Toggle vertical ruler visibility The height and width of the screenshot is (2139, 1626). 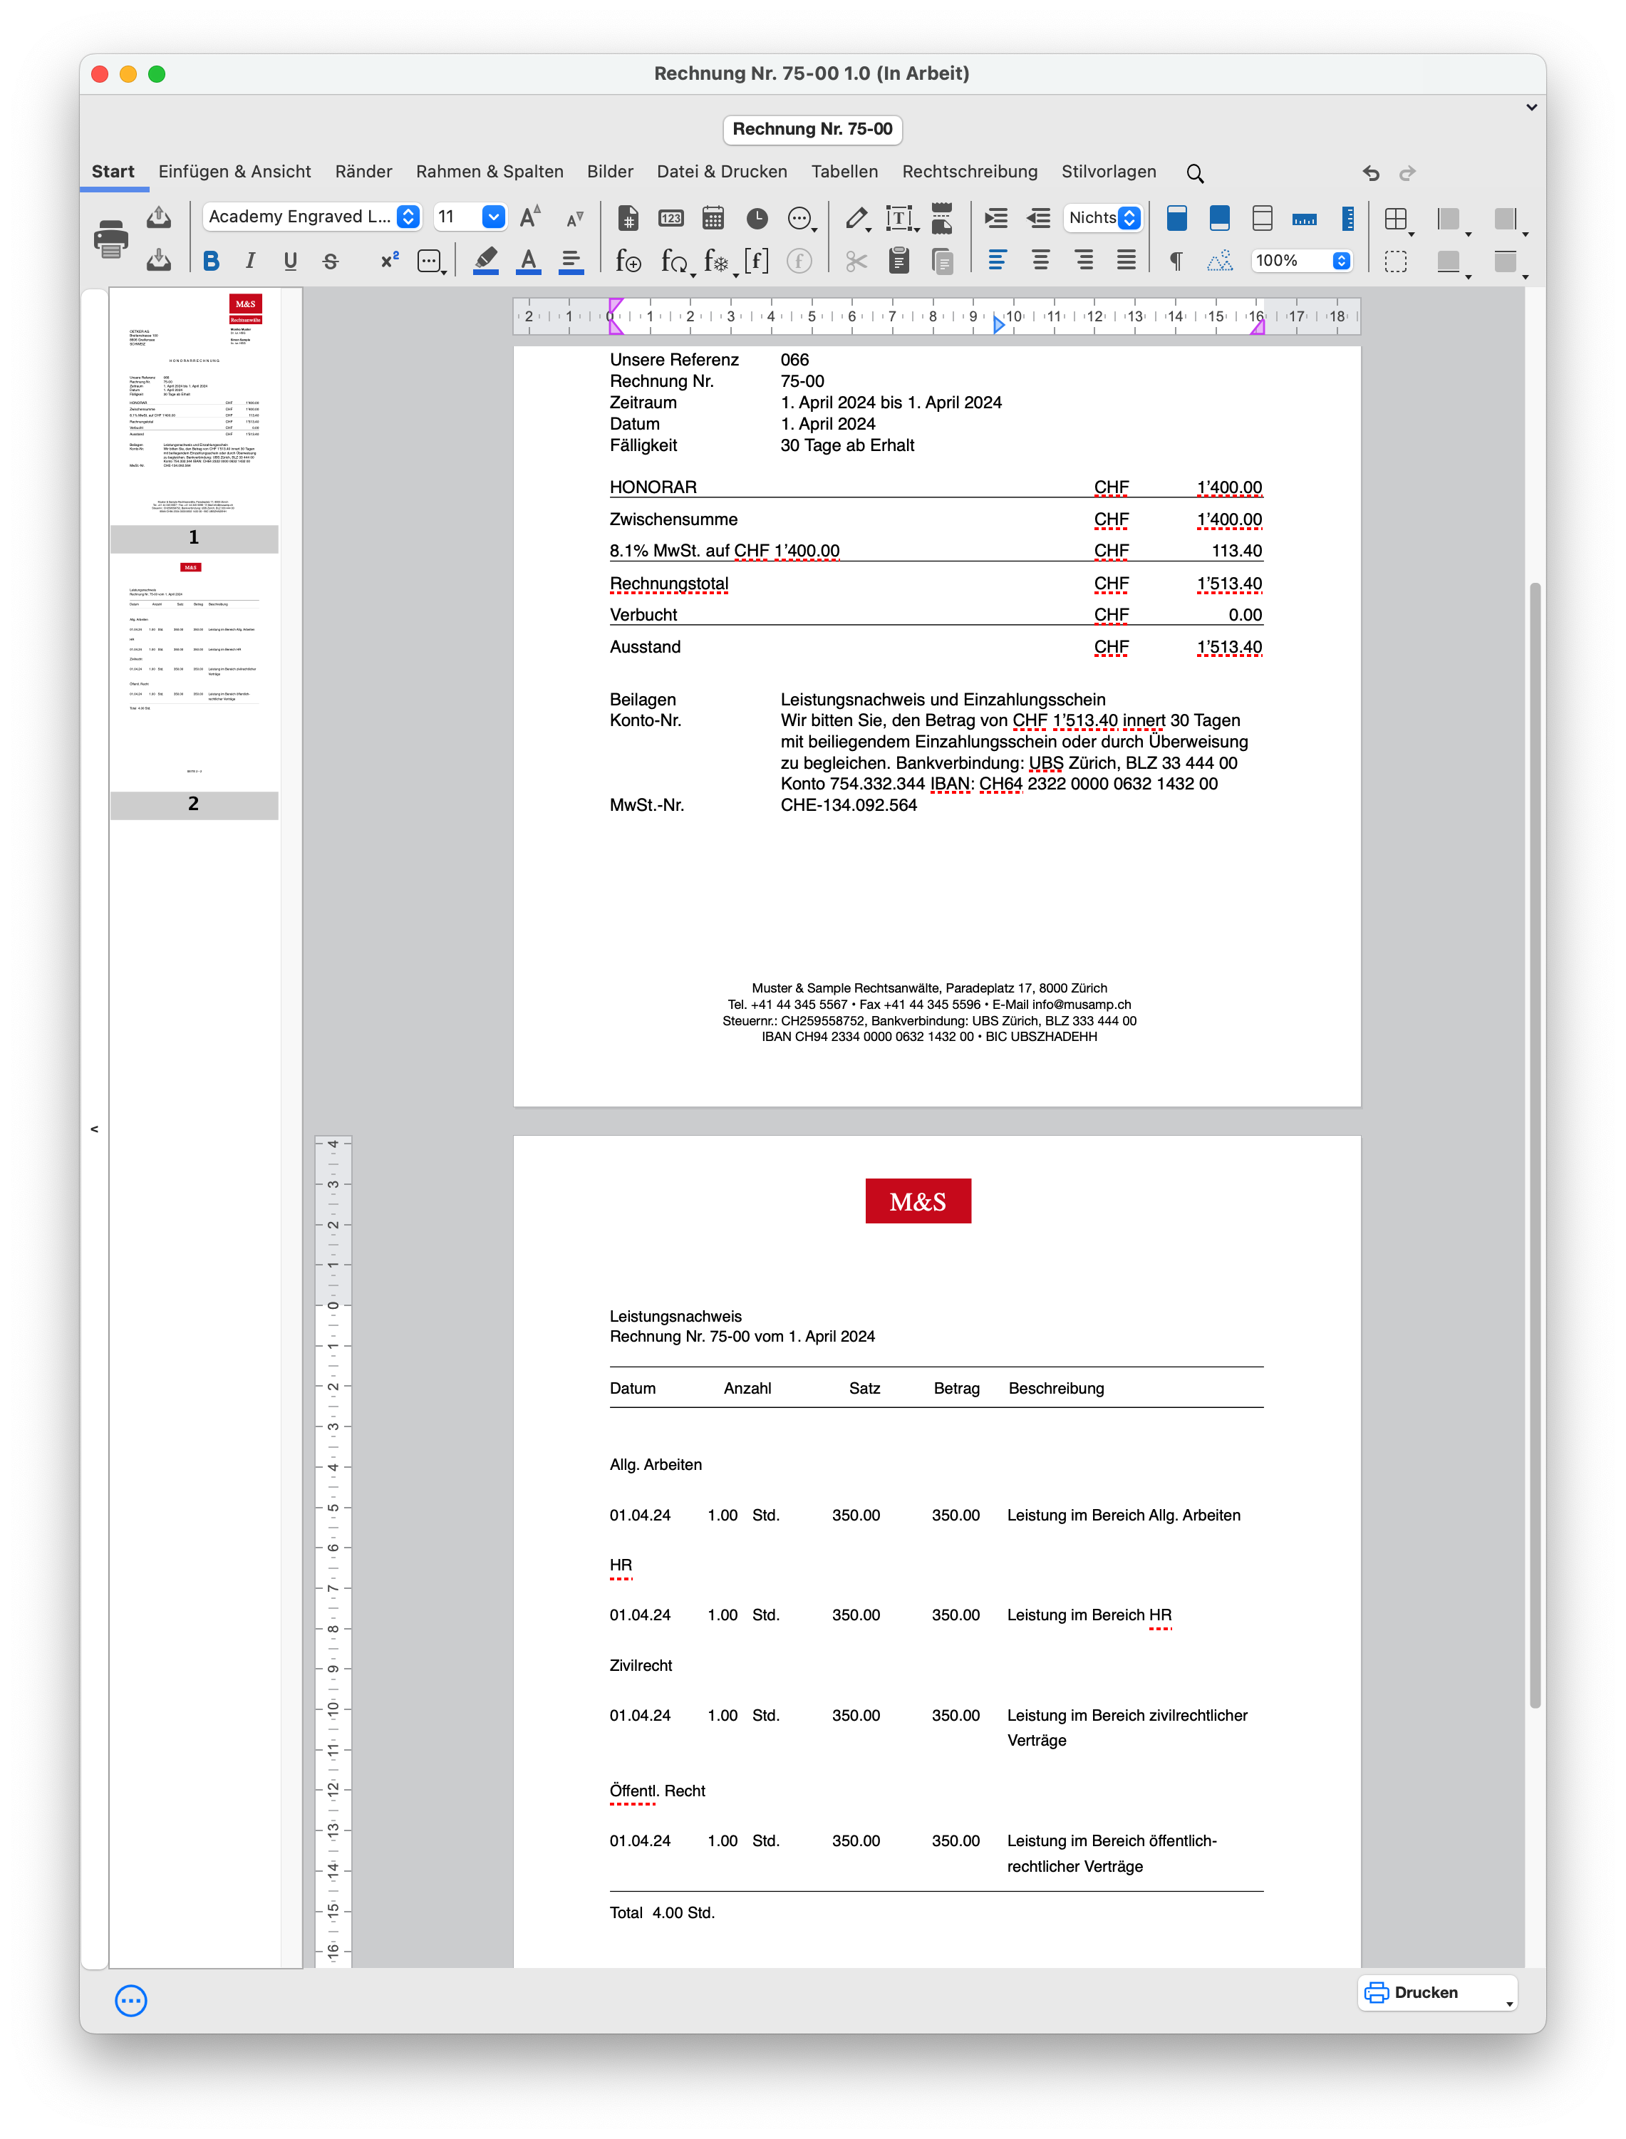pos(1347,218)
